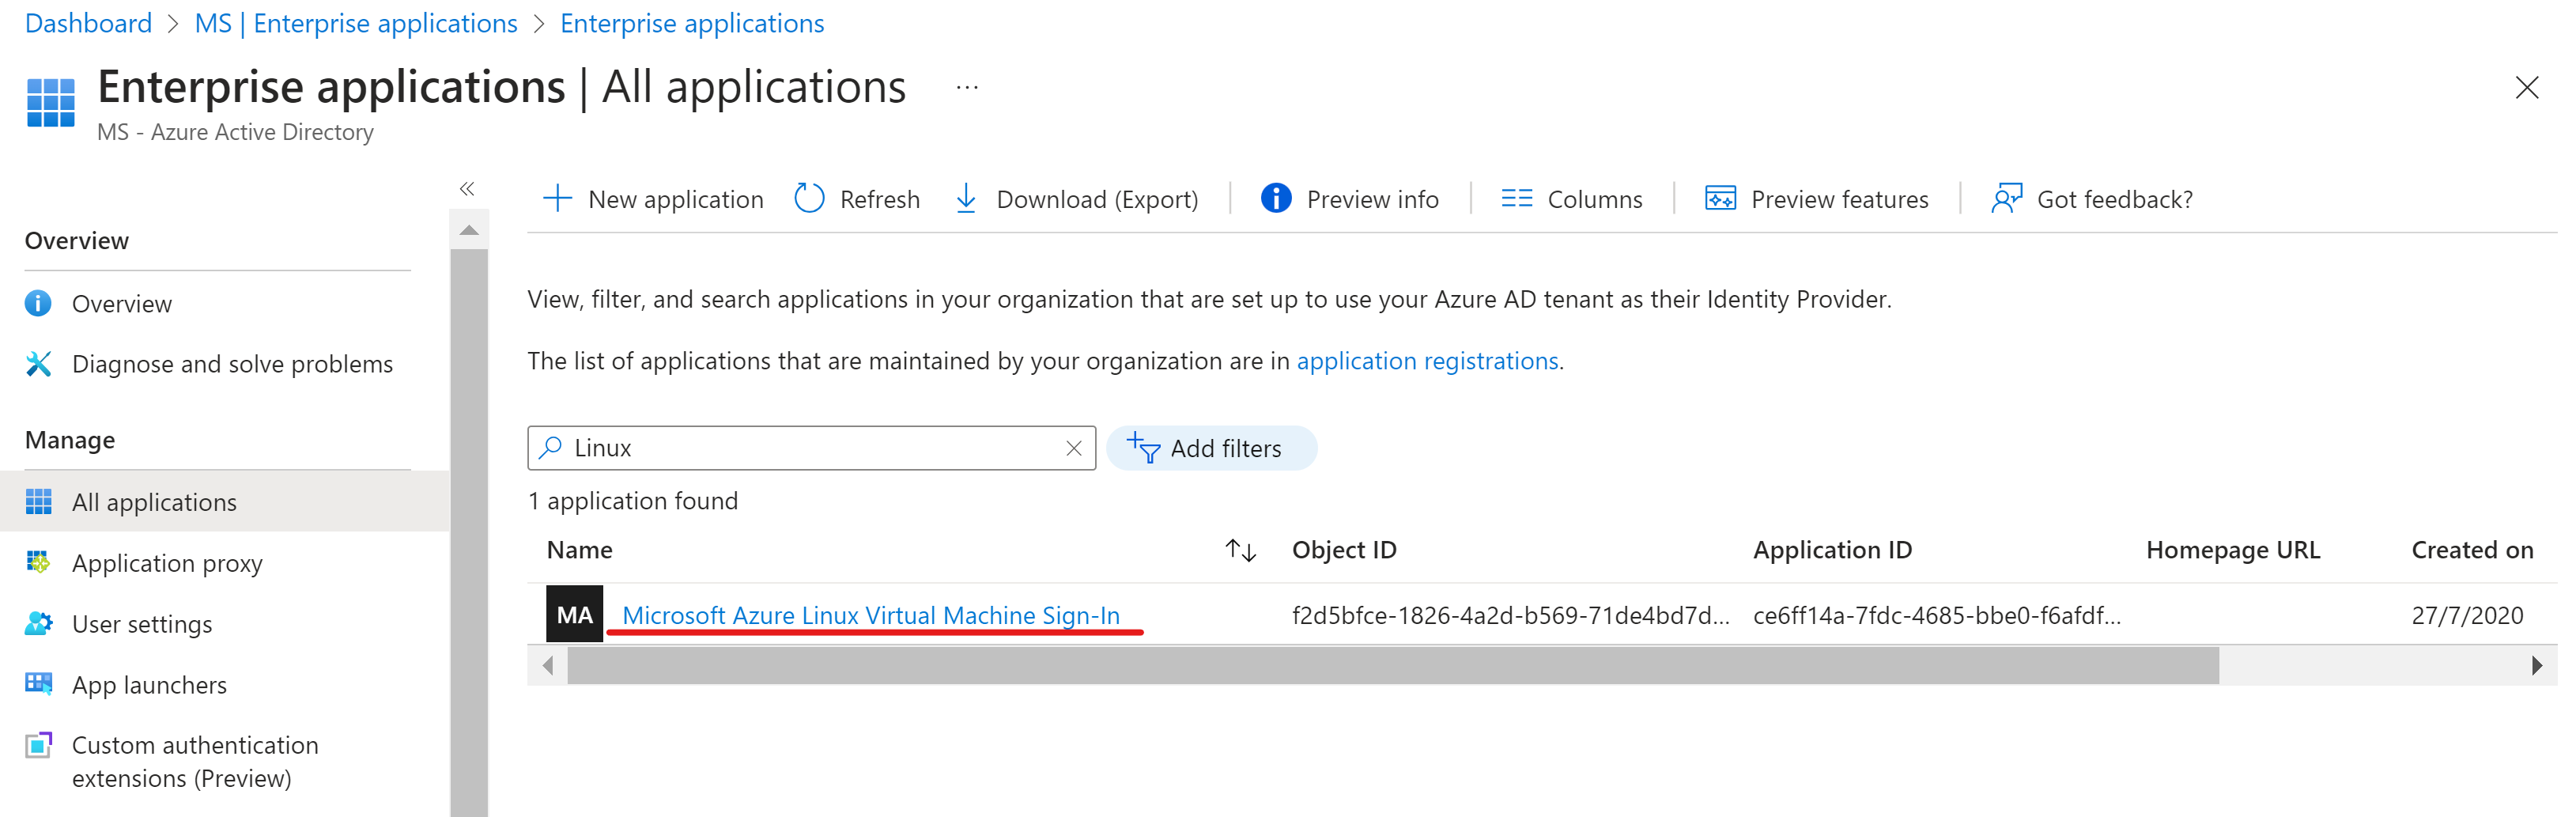Click the Object ID column header
2576x817 pixels.
1344,550
